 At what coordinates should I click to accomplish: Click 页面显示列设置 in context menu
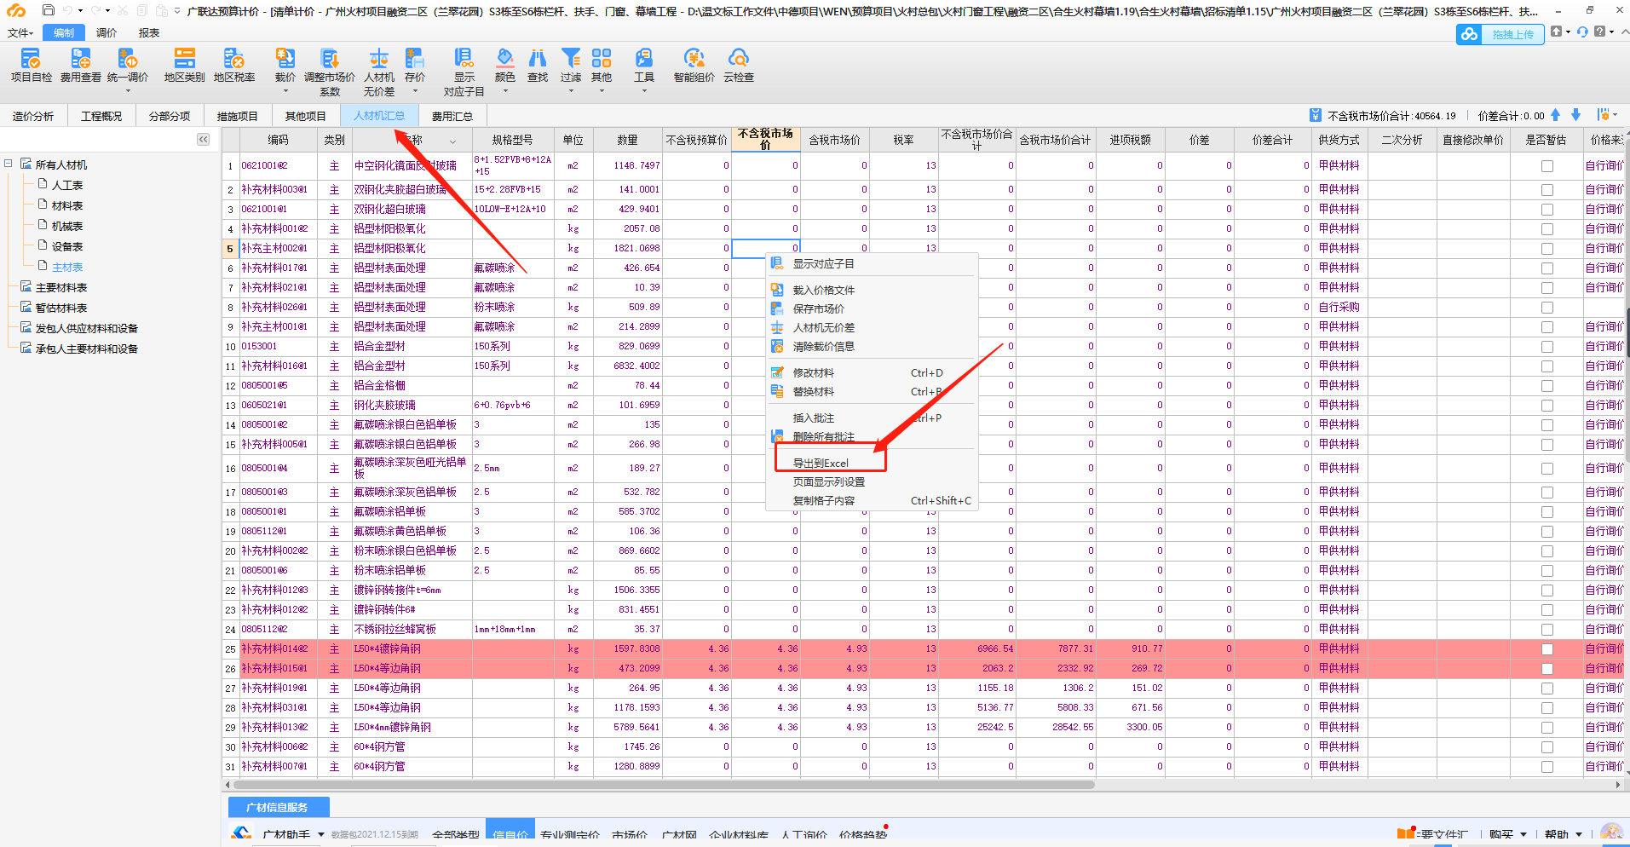pyautogui.click(x=828, y=481)
